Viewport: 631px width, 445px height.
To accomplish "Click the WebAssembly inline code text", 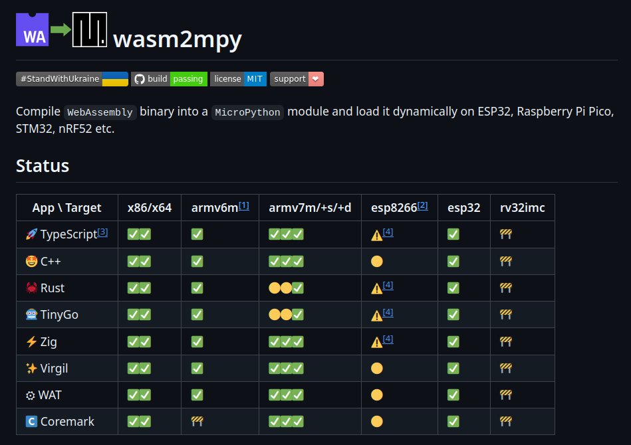I will (100, 112).
